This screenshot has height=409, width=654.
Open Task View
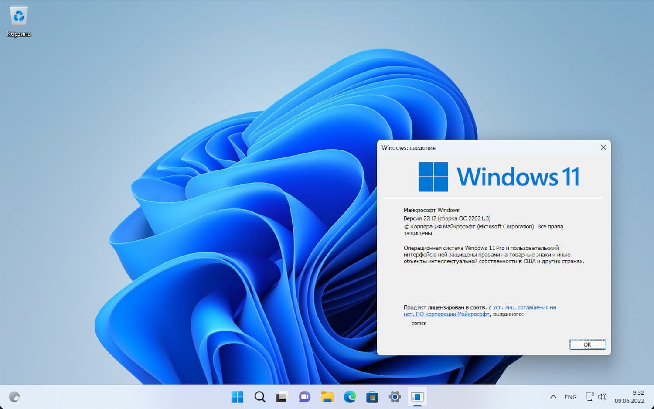pyautogui.click(x=282, y=397)
